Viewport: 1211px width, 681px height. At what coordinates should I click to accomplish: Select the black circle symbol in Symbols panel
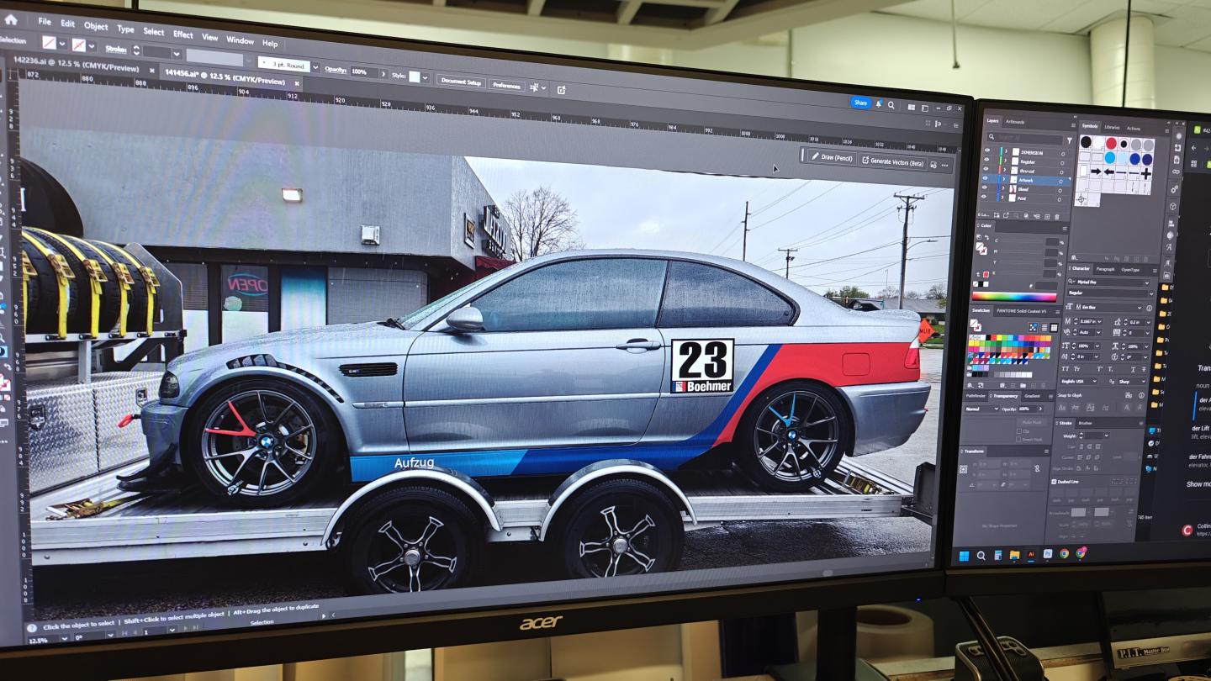pyautogui.click(x=1087, y=143)
